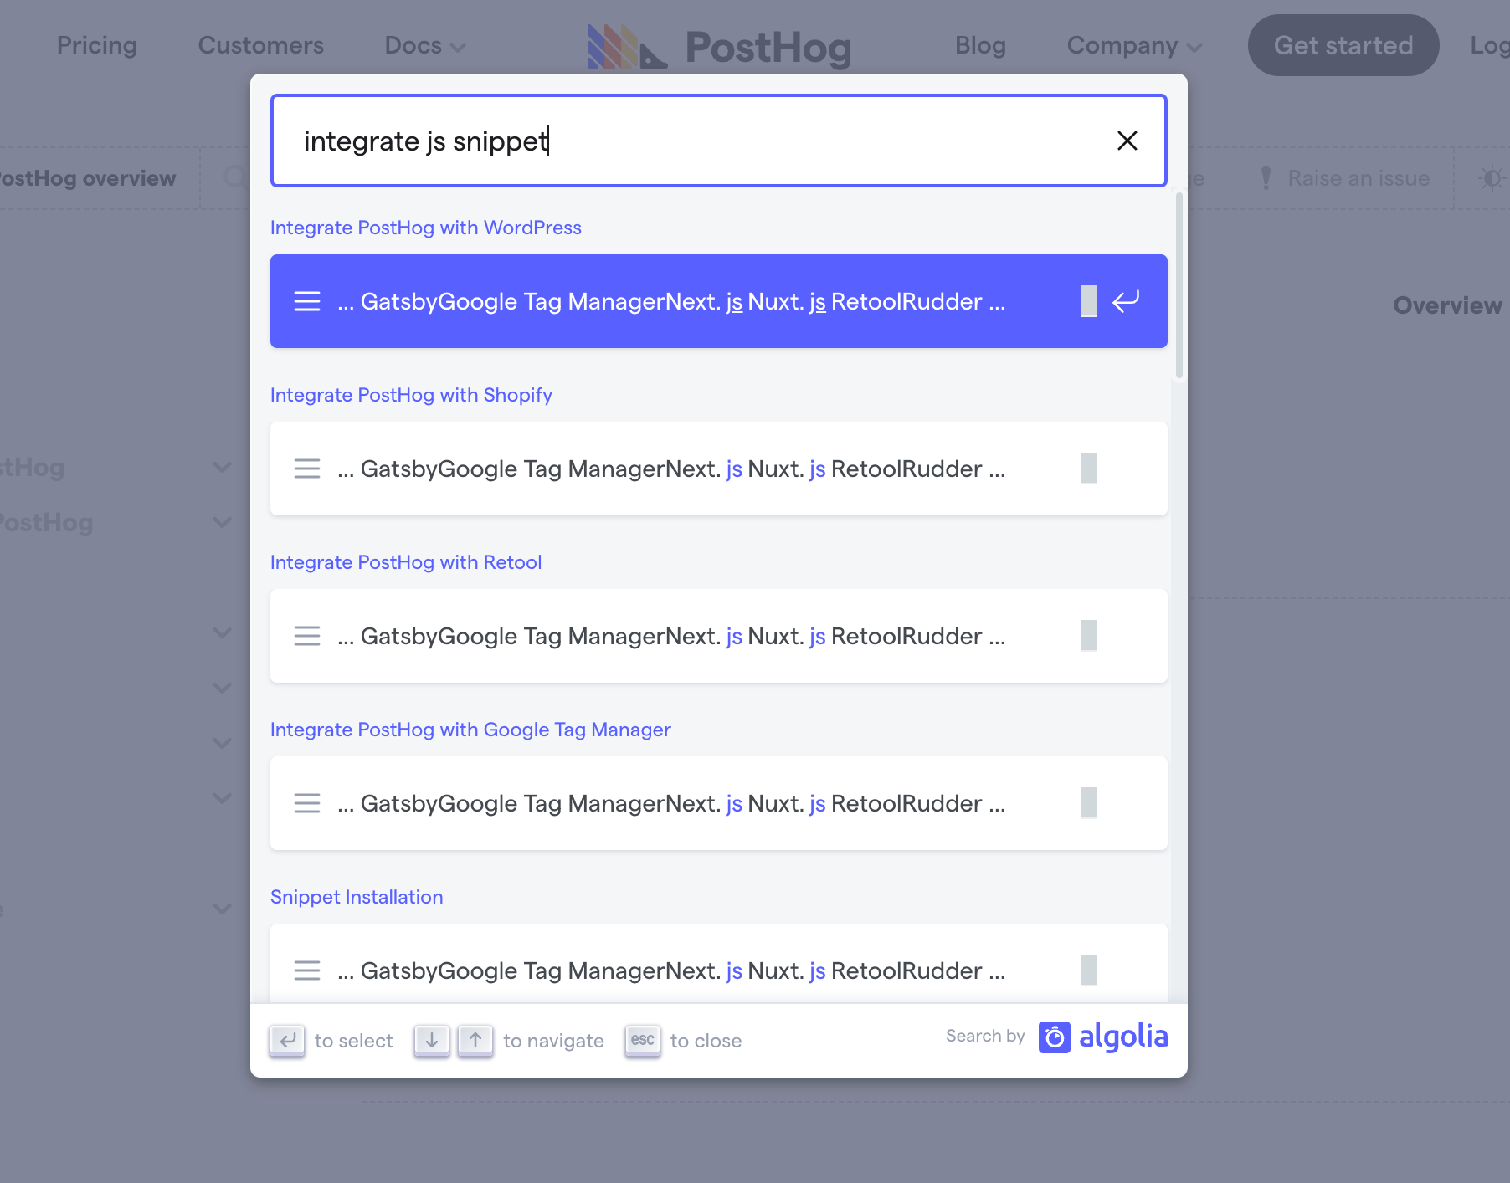Expand the Company dropdown menu
This screenshot has width=1510, height=1183.
1134,46
